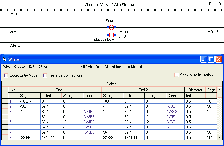Maximize the Wires window

pyautogui.click(x=211, y=59)
